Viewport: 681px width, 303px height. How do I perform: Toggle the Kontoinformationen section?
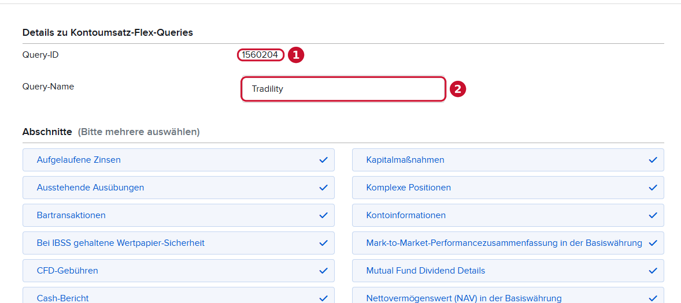(x=508, y=215)
